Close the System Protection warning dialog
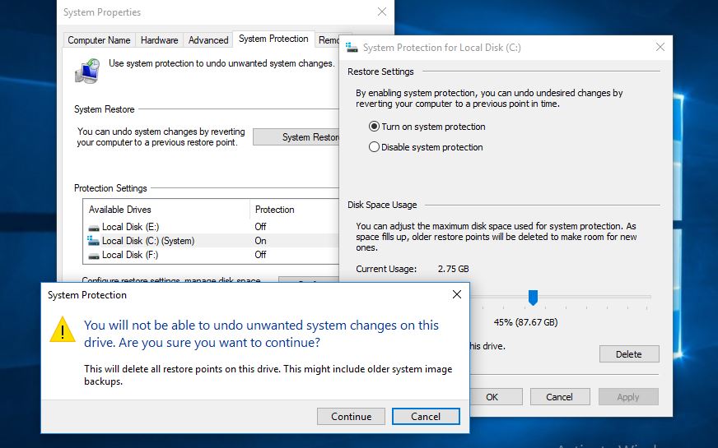718x448 pixels. pyautogui.click(x=456, y=294)
